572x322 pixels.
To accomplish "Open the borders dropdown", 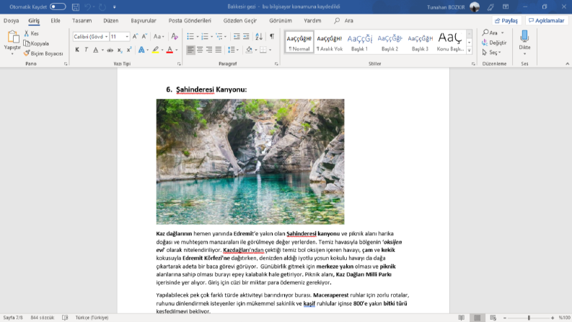I will (x=270, y=50).
